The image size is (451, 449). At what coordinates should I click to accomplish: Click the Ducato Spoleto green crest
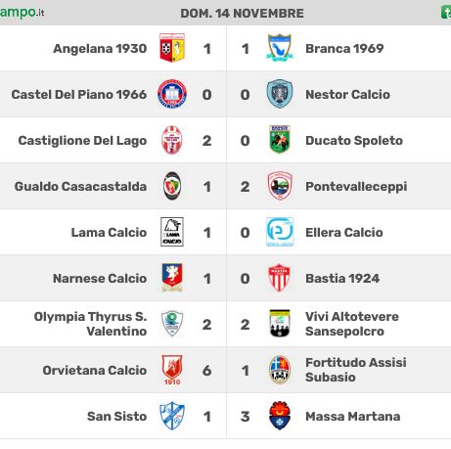pyautogui.click(x=280, y=140)
